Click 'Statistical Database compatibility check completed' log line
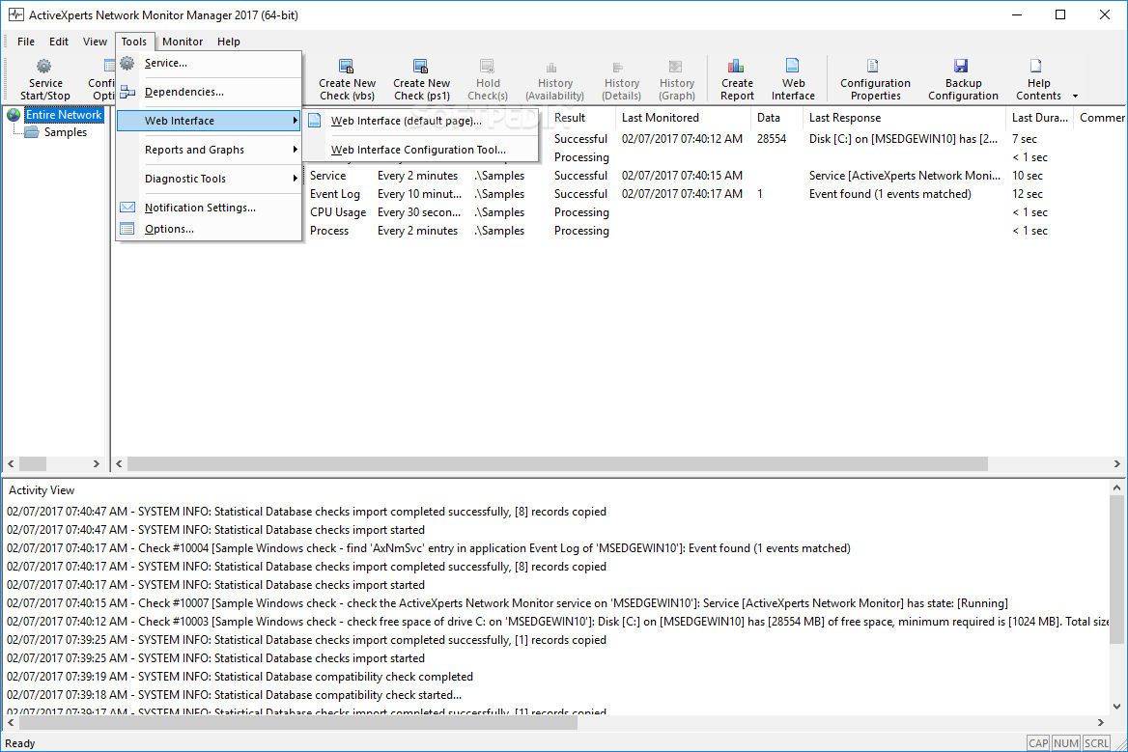1128x752 pixels. point(240,677)
